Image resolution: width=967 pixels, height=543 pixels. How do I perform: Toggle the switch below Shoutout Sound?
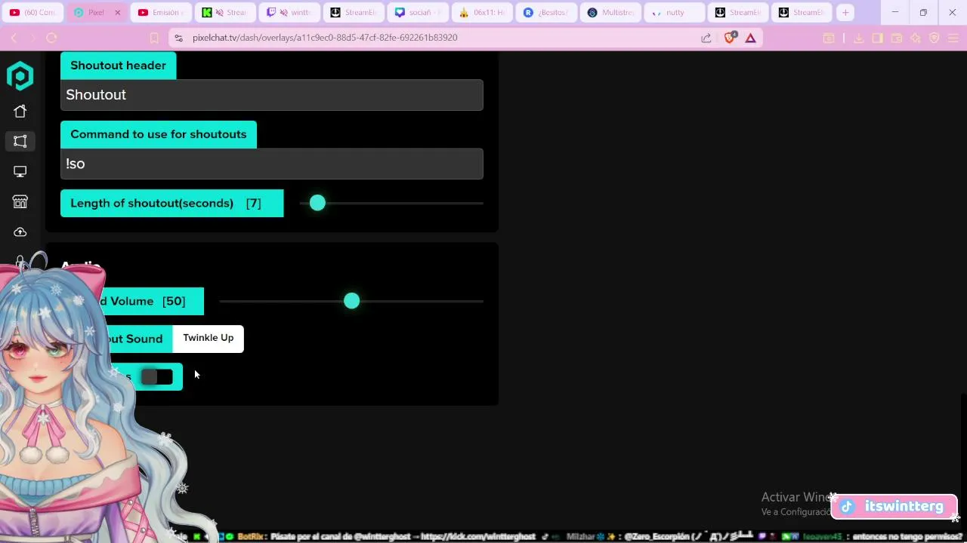(157, 377)
